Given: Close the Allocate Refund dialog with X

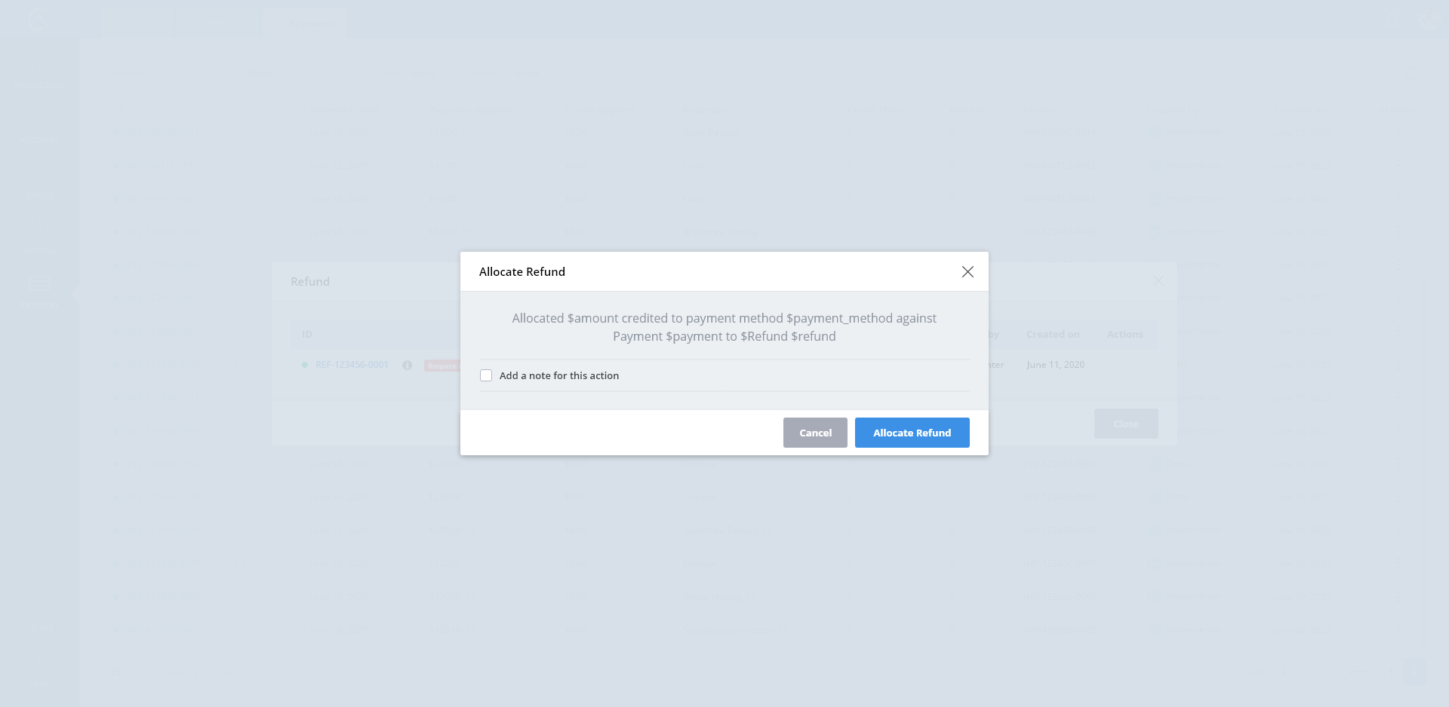Looking at the screenshot, I should click(968, 271).
